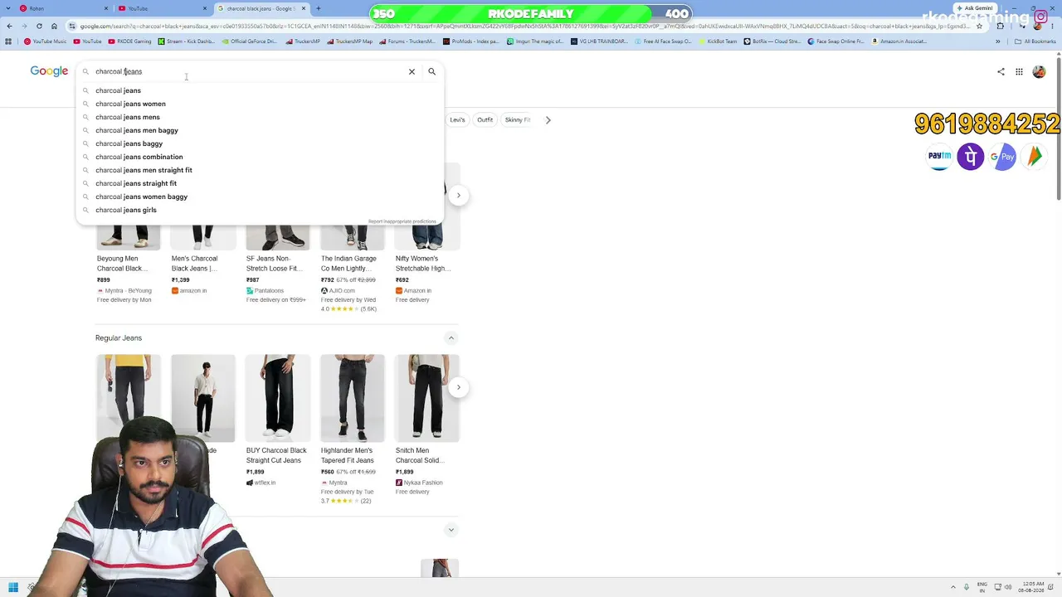Expand the section below Regular Jeans
The height and width of the screenshot is (597, 1062).
tap(451, 530)
